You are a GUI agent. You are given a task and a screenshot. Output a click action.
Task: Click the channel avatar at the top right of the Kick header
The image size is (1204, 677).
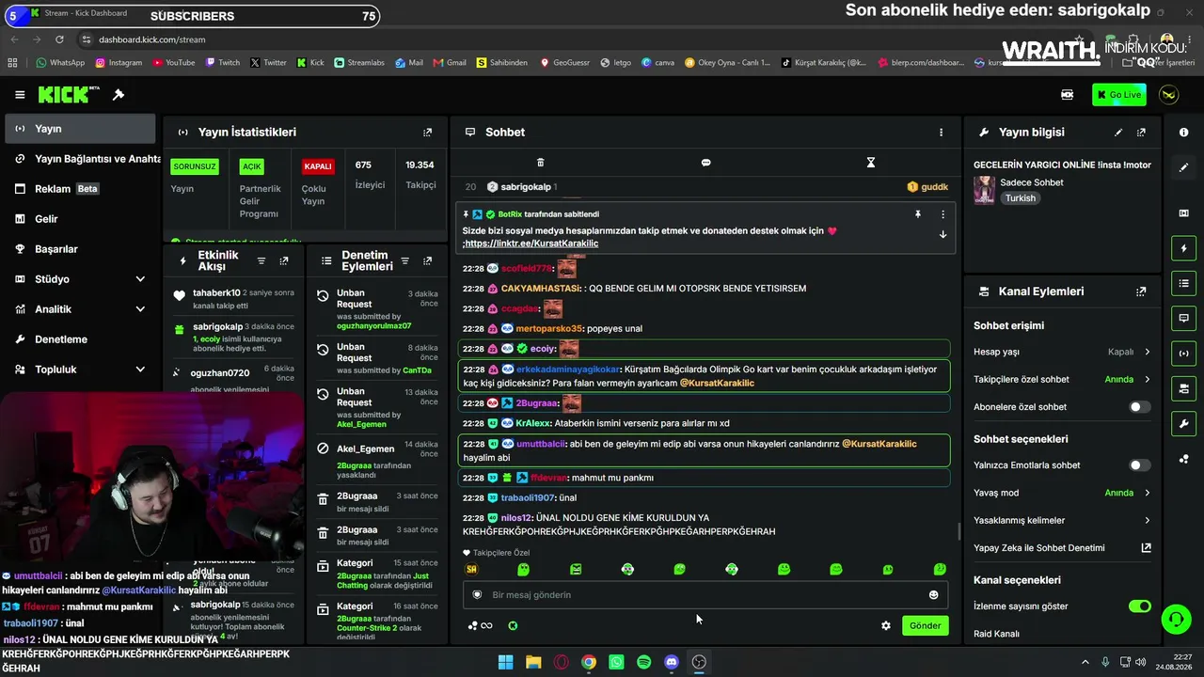click(1169, 95)
